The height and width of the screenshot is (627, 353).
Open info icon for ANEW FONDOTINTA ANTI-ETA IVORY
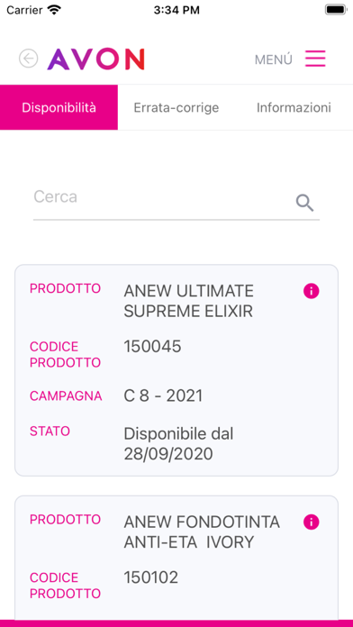(311, 522)
